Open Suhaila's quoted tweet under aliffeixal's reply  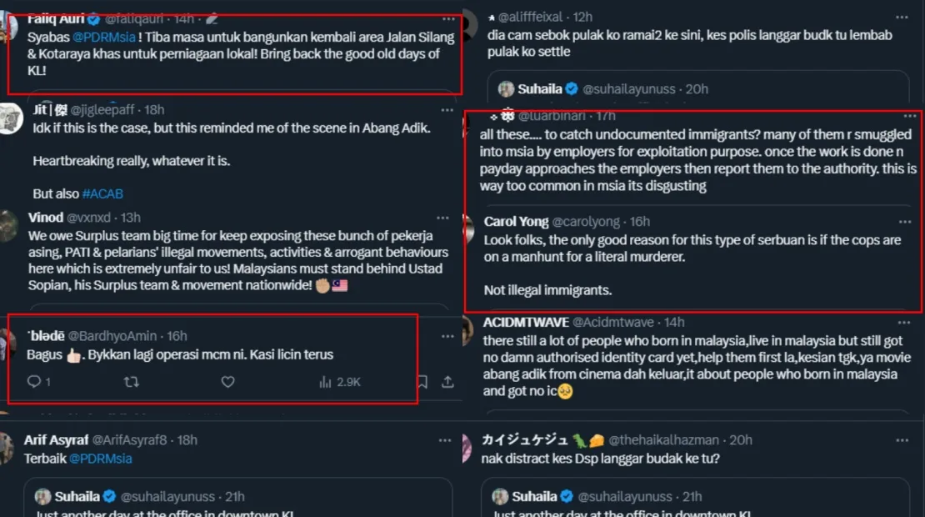pos(698,88)
